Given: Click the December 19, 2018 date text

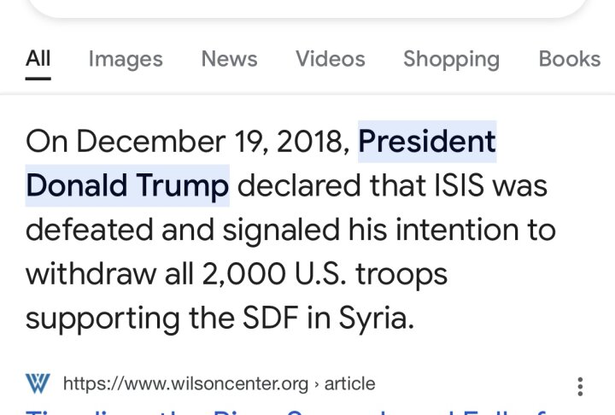Looking at the screenshot, I should [x=213, y=142].
